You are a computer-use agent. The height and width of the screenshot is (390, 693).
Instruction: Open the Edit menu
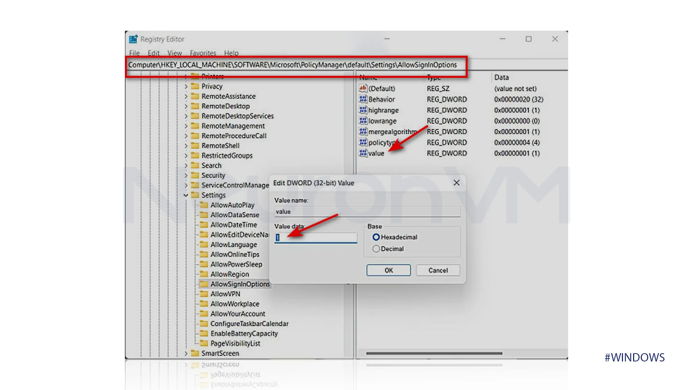pos(153,53)
